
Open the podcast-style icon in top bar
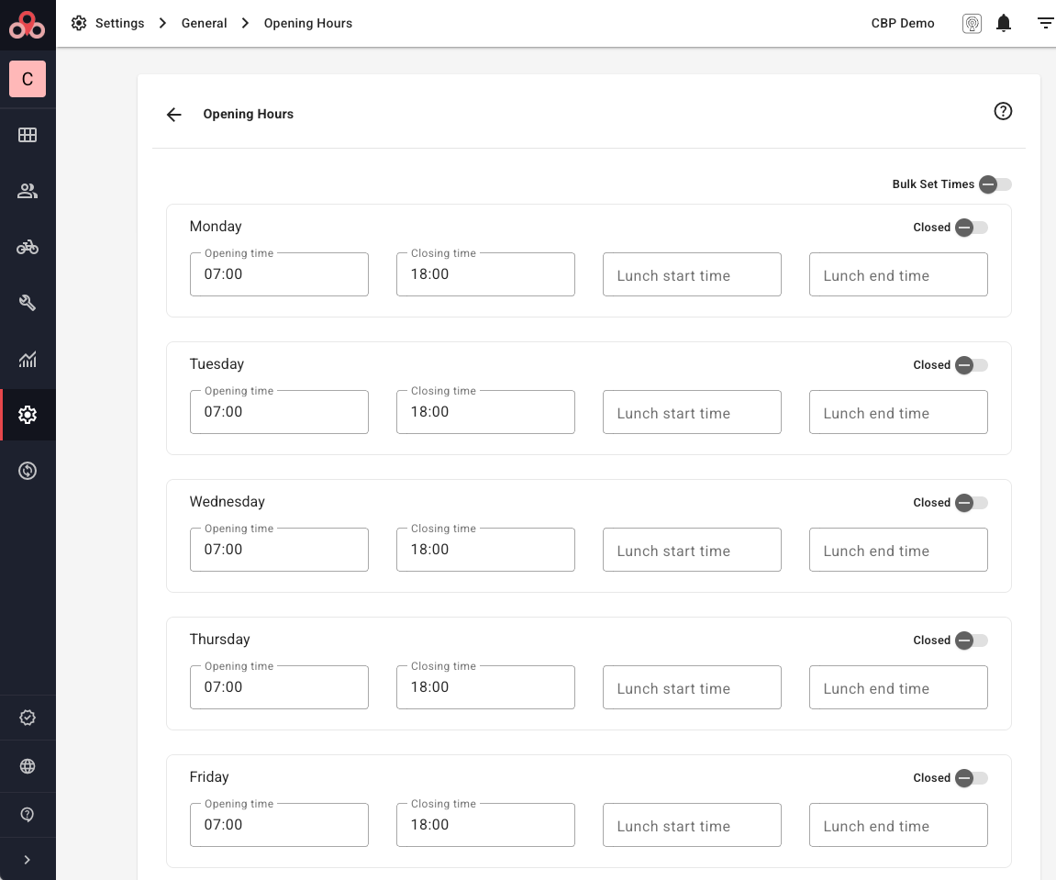click(972, 24)
